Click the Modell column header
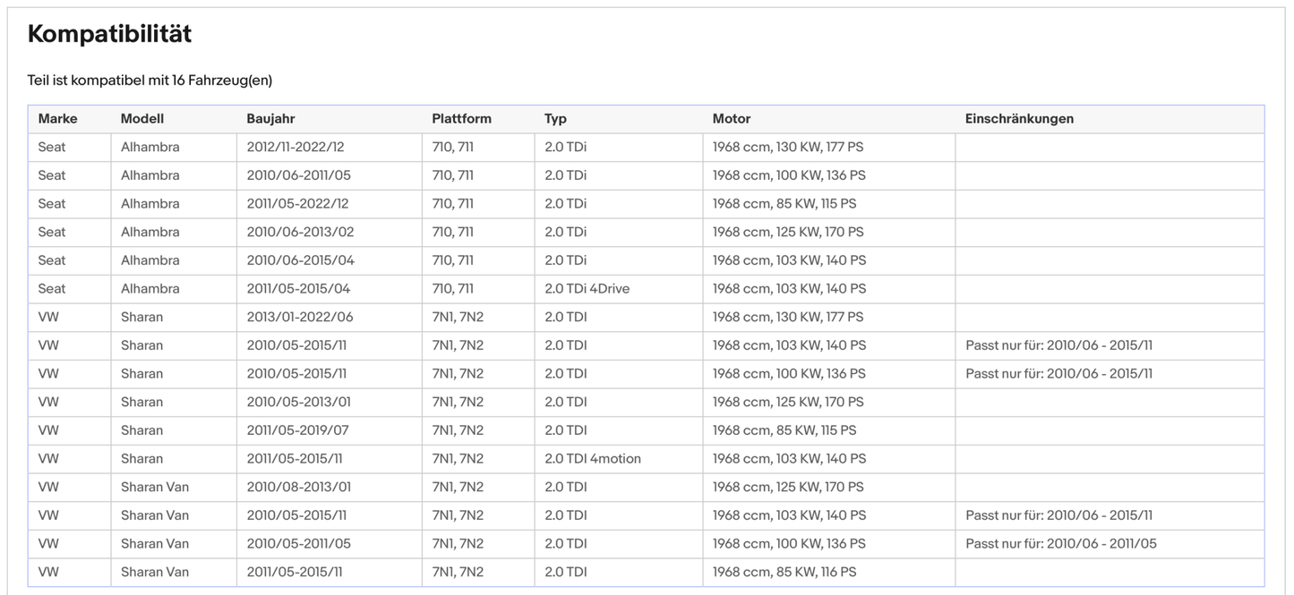This screenshot has height=595, width=1294. click(x=142, y=119)
